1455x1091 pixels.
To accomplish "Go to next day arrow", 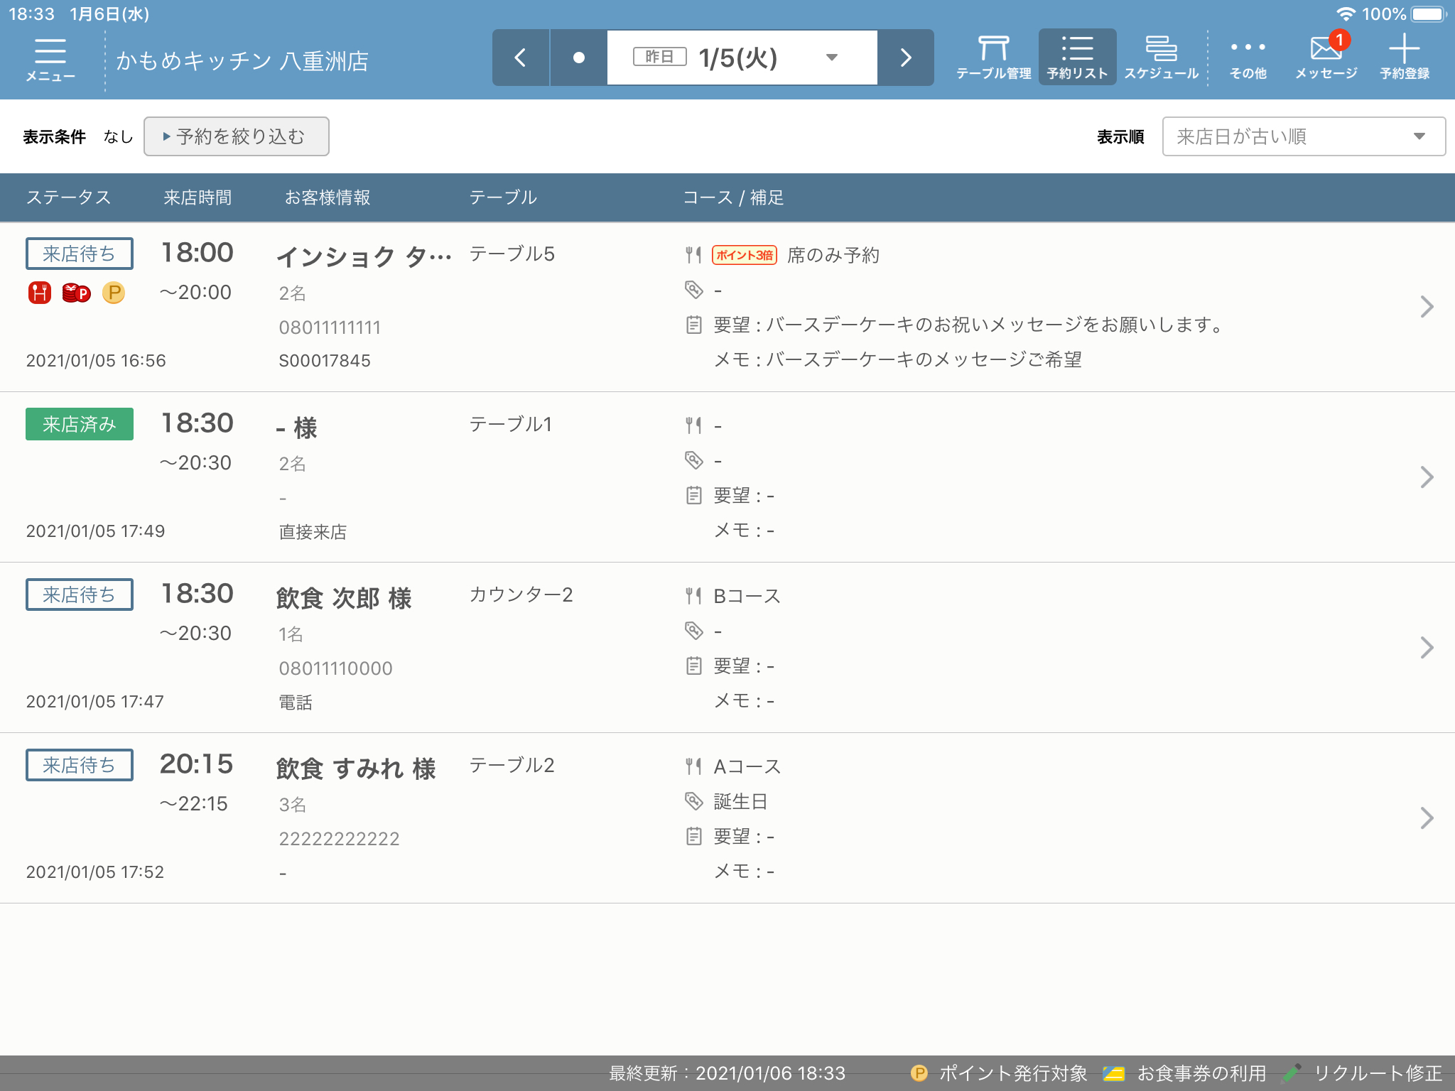I will click(906, 58).
